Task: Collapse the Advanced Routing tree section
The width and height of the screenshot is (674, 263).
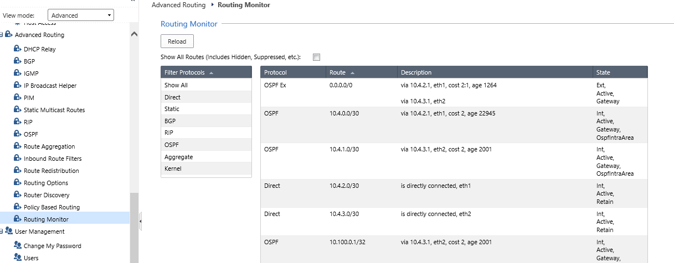Action: click(x=2, y=35)
